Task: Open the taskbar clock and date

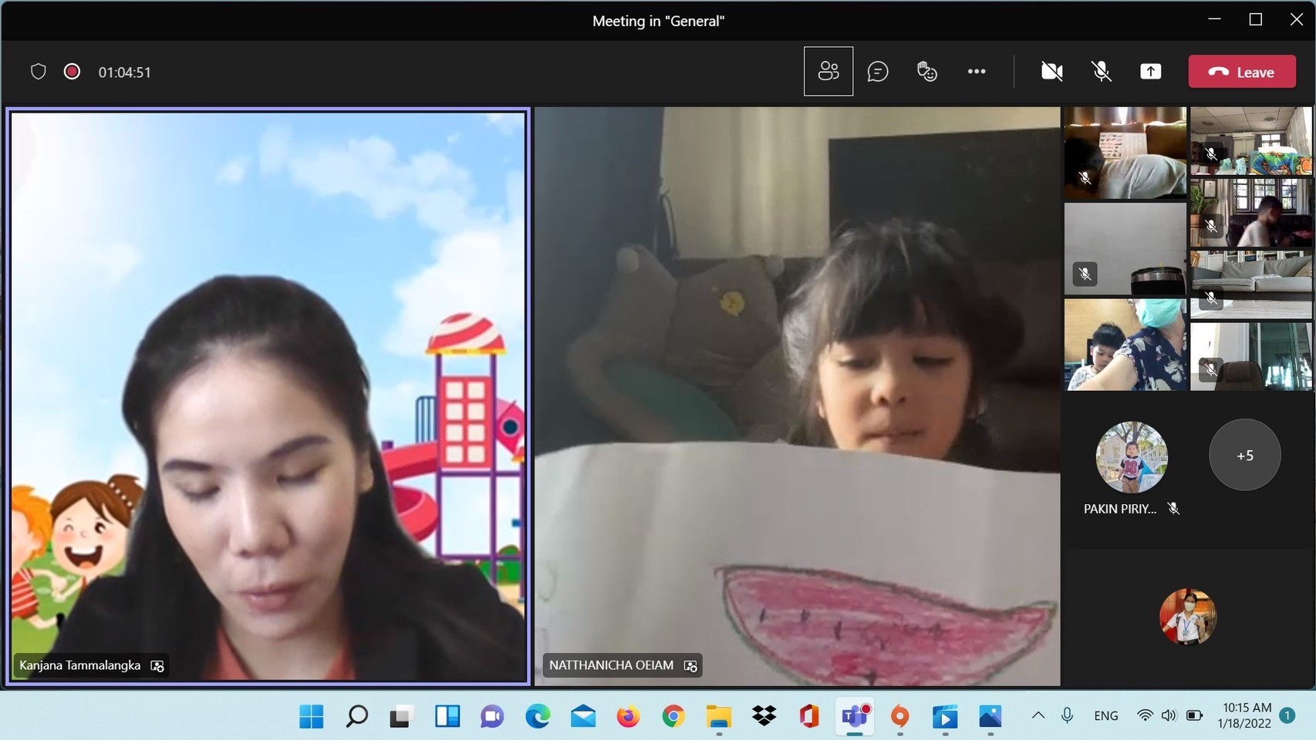Action: 1245,715
